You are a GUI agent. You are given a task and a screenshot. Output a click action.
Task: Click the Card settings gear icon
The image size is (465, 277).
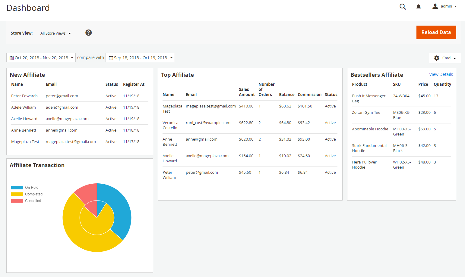436,58
